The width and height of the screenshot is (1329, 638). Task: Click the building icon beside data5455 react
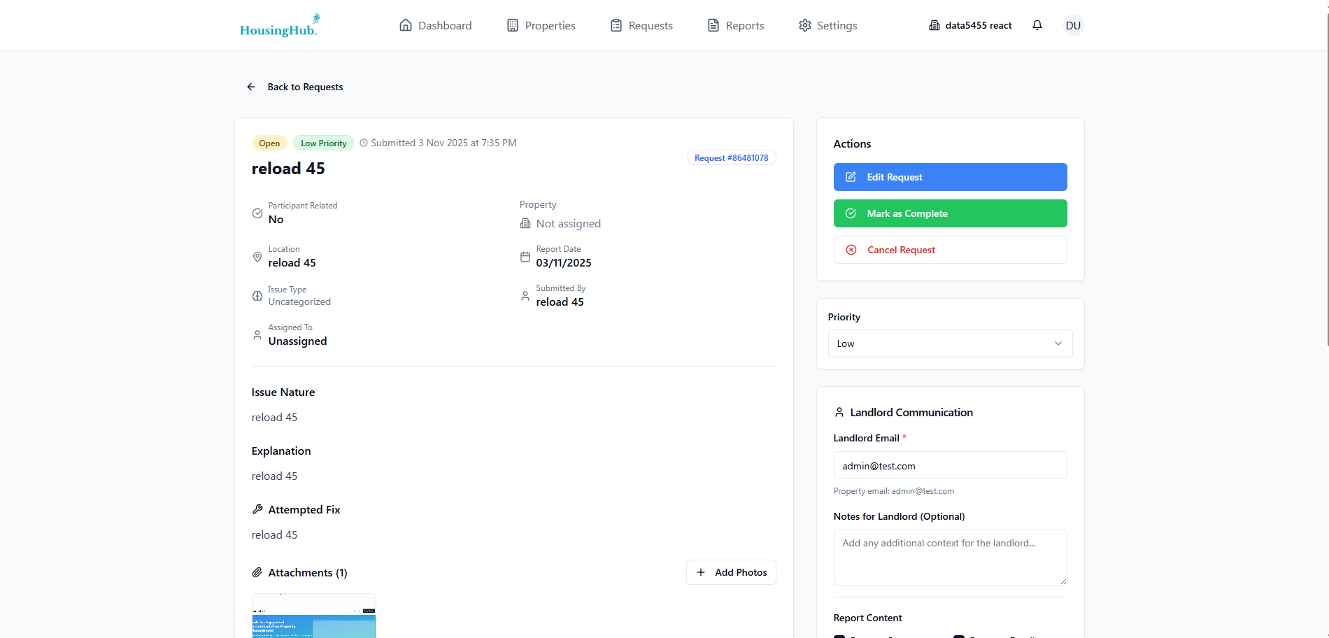pyautogui.click(x=934, y=24)
